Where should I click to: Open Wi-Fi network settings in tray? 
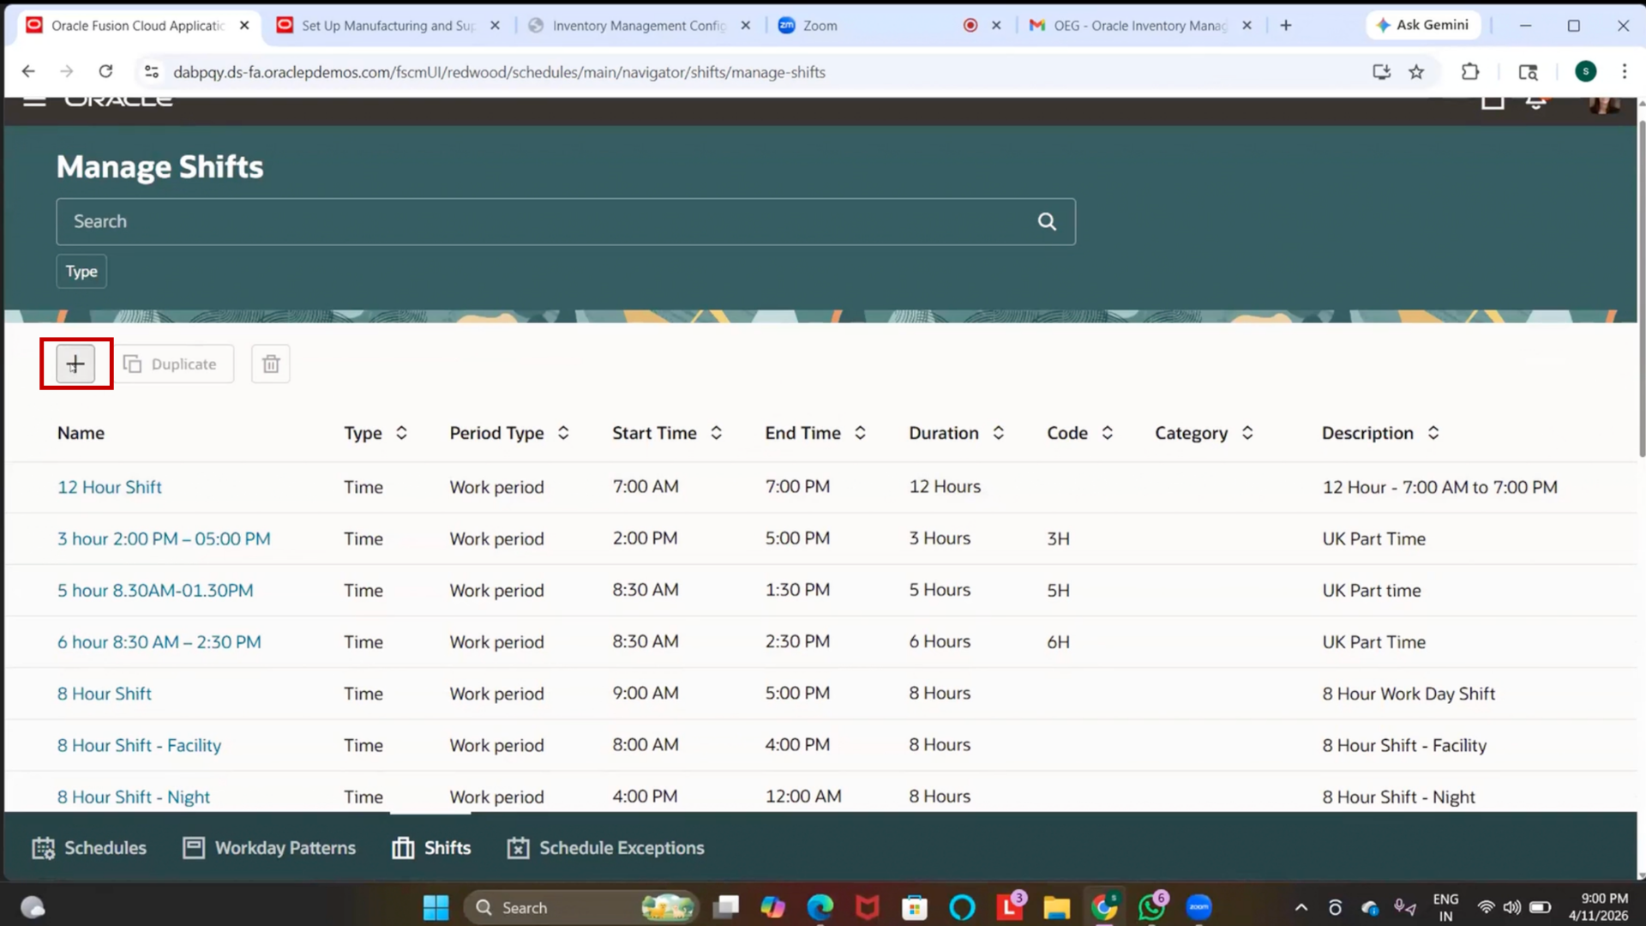[1486, 907]
